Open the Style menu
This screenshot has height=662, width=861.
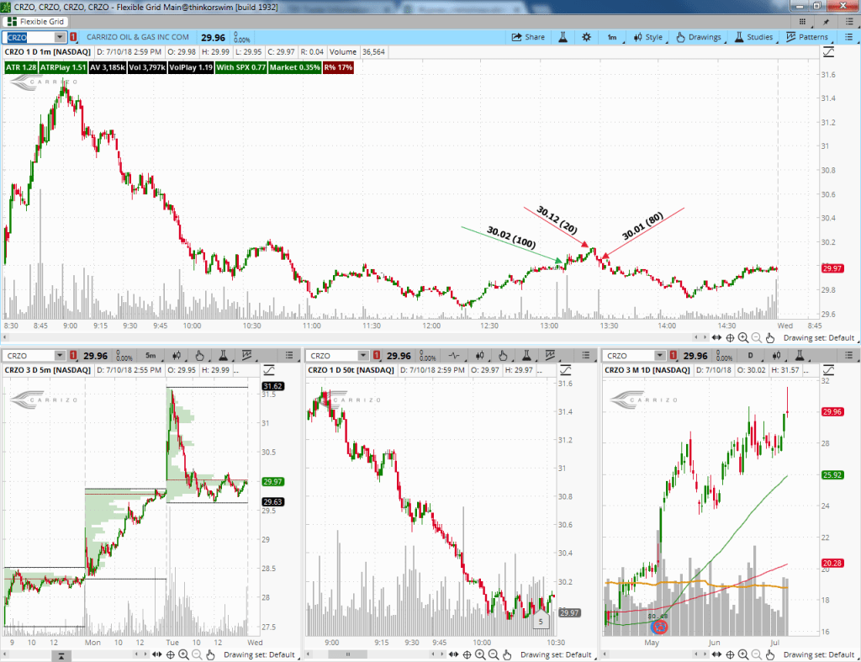click(647, 37)
